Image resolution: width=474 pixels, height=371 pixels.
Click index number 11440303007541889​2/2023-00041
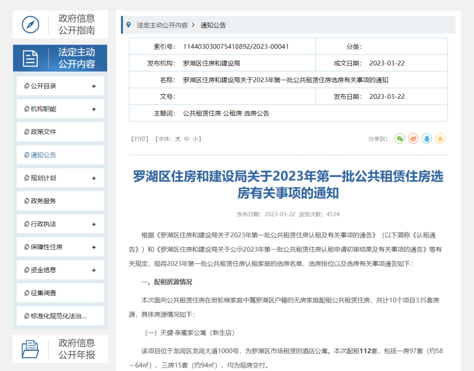pyautogui.click(x=236, y=47)
